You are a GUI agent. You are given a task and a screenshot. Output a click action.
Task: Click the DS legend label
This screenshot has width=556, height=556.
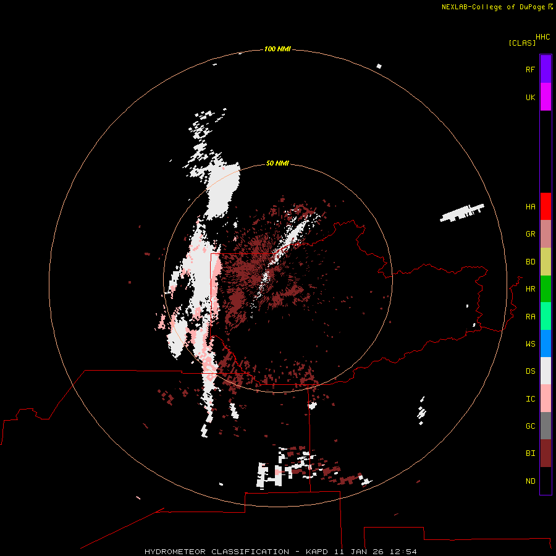click(530, 371)
